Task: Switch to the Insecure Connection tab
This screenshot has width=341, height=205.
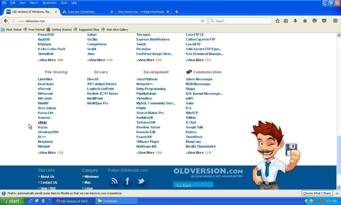Action: (87, 12)
